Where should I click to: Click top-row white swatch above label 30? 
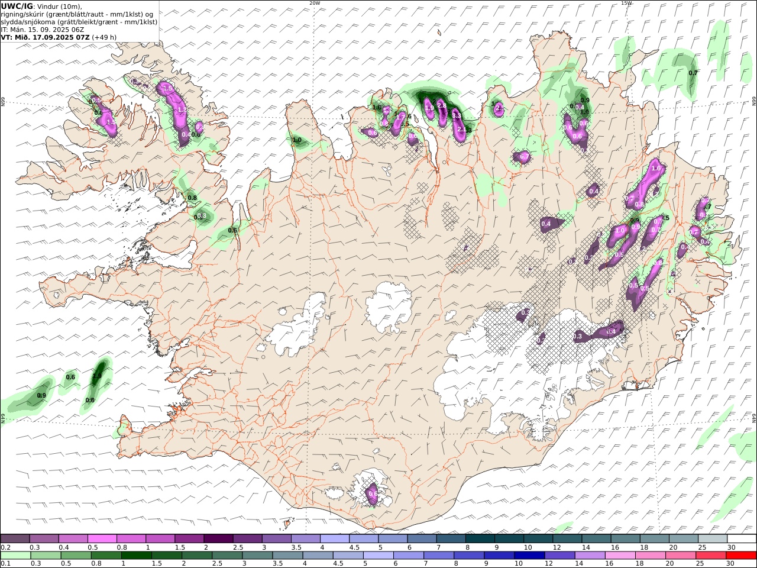point(742,538)
